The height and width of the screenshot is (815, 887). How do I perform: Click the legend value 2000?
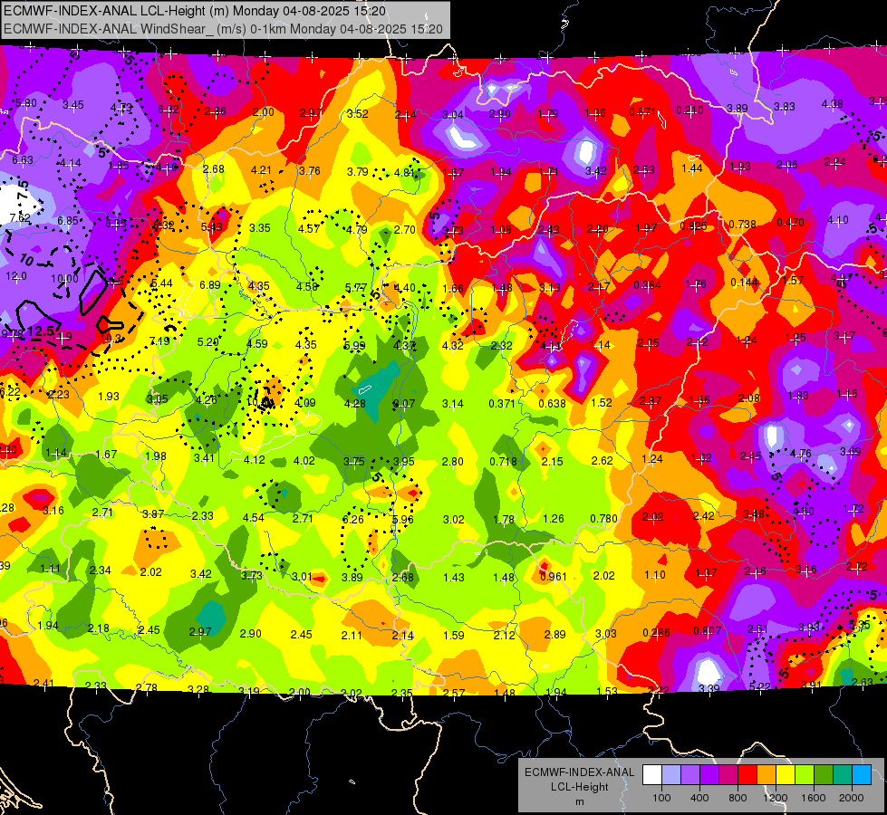click(852, 798)
